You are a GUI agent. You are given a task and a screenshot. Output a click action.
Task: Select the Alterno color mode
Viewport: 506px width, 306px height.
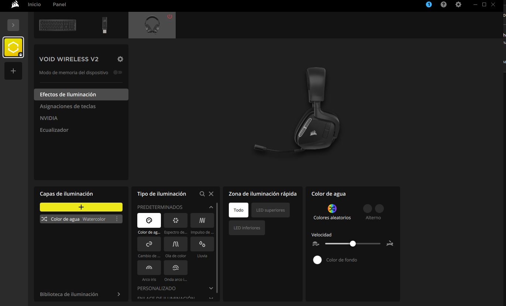pos(373,209)
